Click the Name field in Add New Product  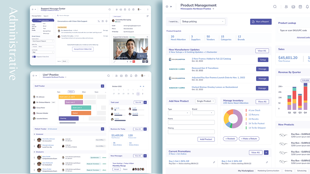tap(191, 122)
